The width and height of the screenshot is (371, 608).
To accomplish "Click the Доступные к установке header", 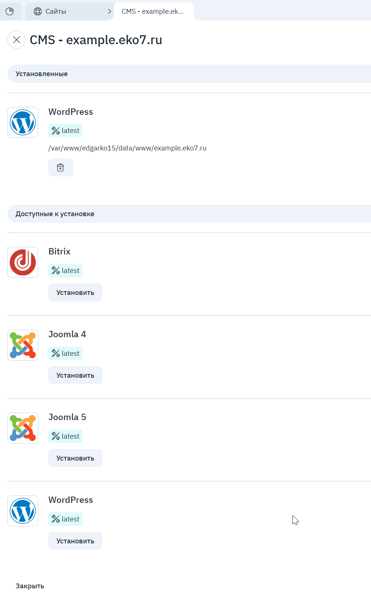I will tap(189, 214).
